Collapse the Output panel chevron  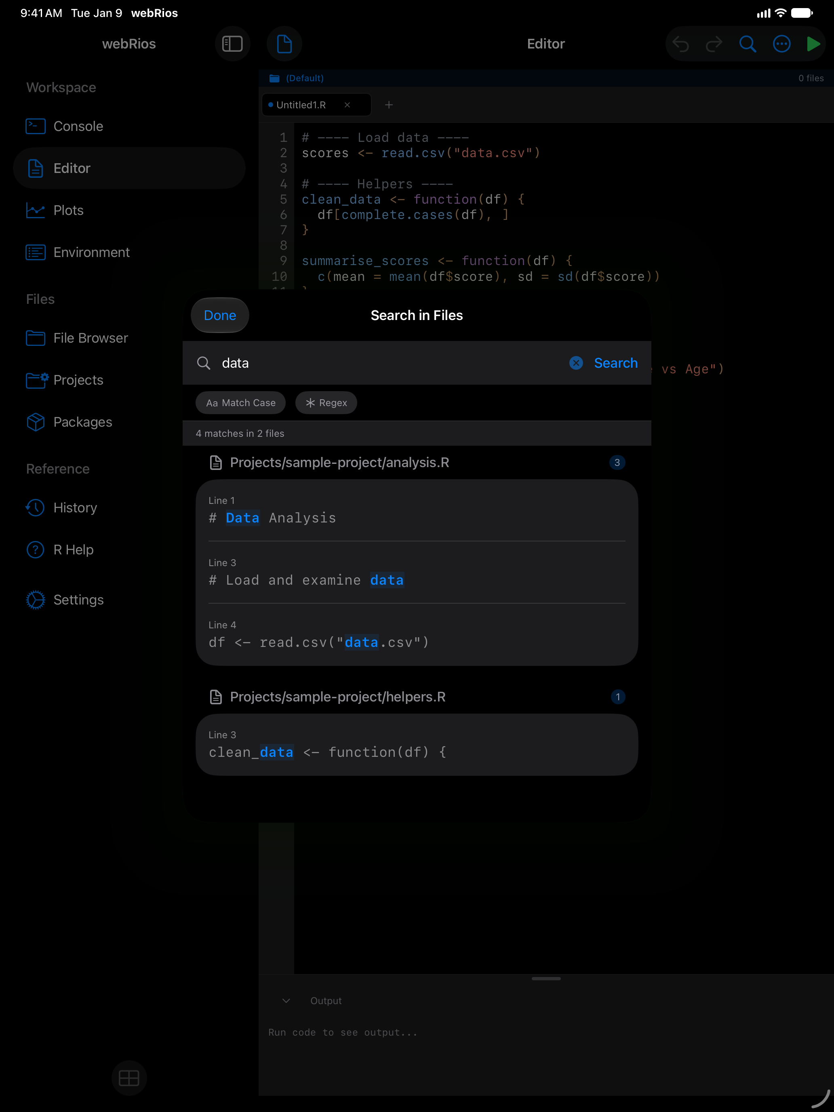[x=286, y=1000]
